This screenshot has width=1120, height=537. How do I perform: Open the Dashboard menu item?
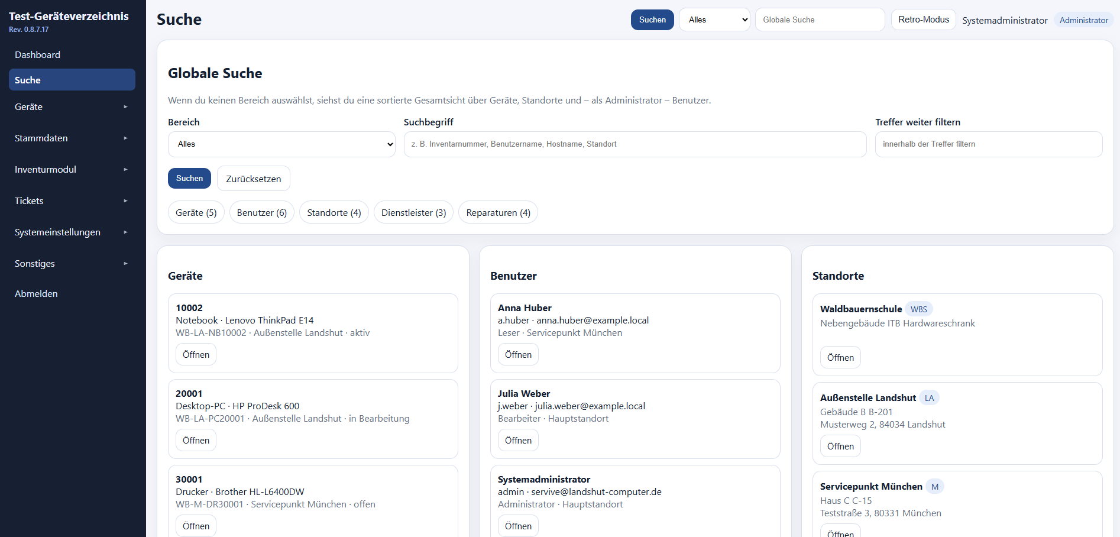tap(72, 54)
